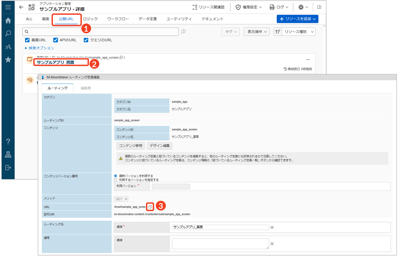Open help question mark icon in sidebar

[x=8, y=141]
